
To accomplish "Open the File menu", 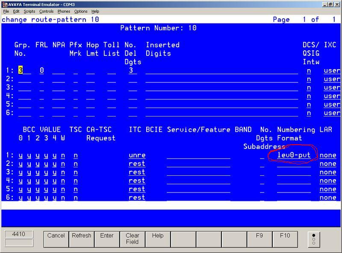I will pyautogui.click(x=6, y=12).
